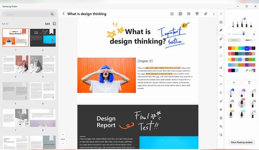Switch to the keyboard text input mode
259x150 pixels.
(x=221, y=22)
